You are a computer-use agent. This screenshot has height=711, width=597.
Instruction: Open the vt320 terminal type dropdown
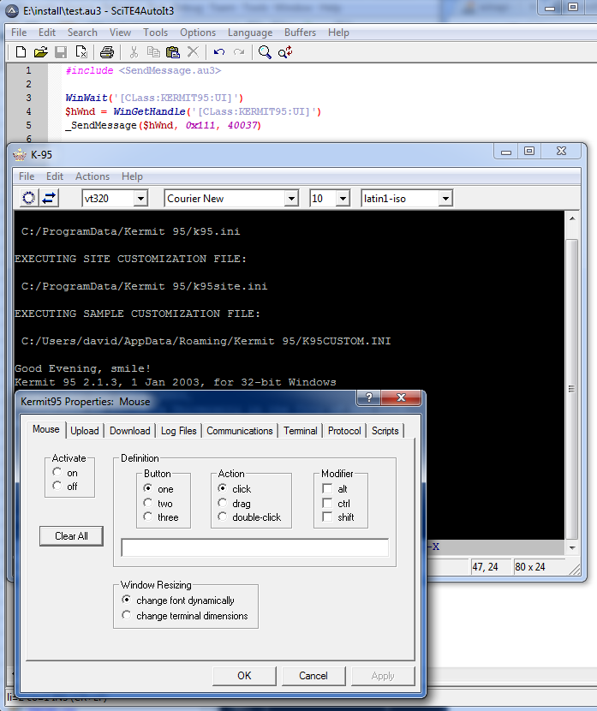click(x=140, y=199)
